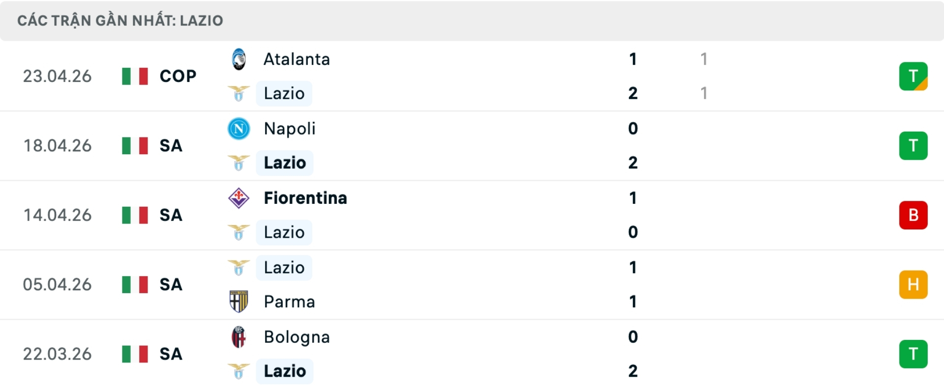Open the Napoli team link
The height and width of the screenshot is (389, 944).
289,129
